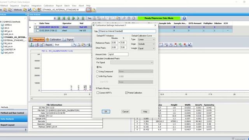Screen dimensions: 249x140
Task: Jump to the first run with the green skip icon
Action: [x=59, y=18]
